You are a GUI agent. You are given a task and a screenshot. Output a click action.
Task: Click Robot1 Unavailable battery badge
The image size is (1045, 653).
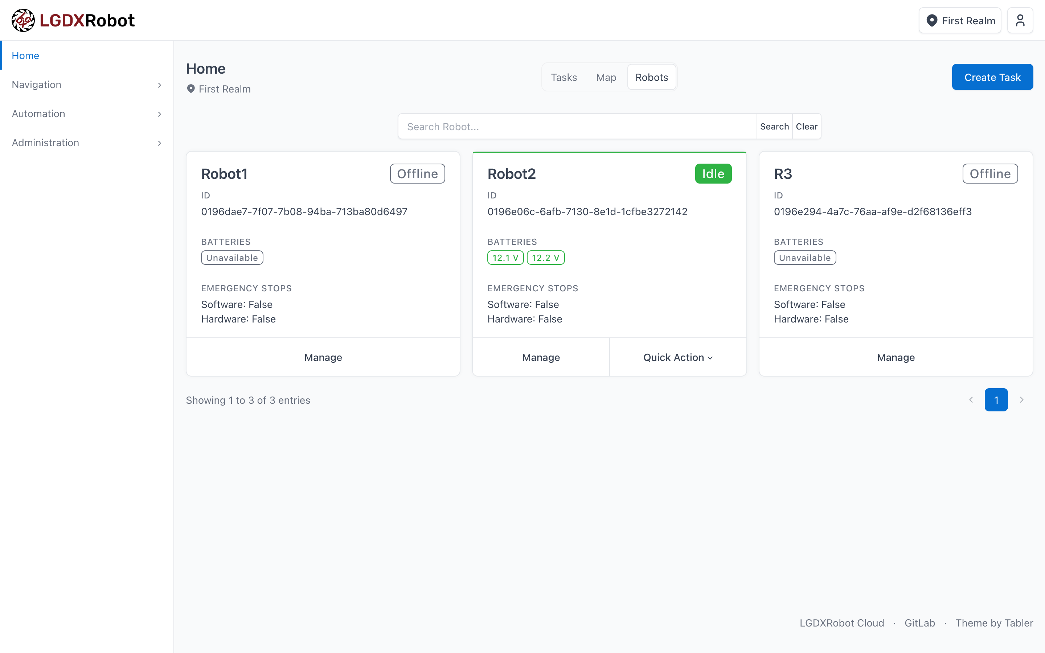(x=232, y=258)
